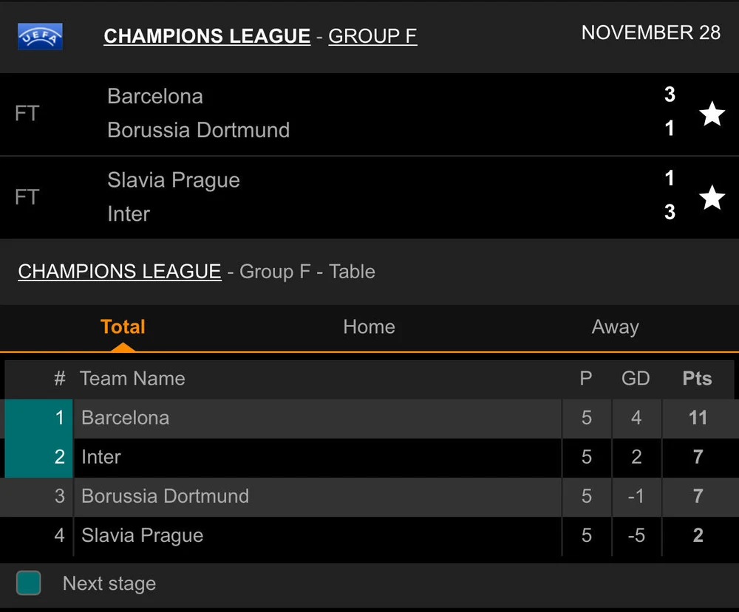
Task: Open the CHAMPIONS LEAGUE header link
Action: click(207, 36)
